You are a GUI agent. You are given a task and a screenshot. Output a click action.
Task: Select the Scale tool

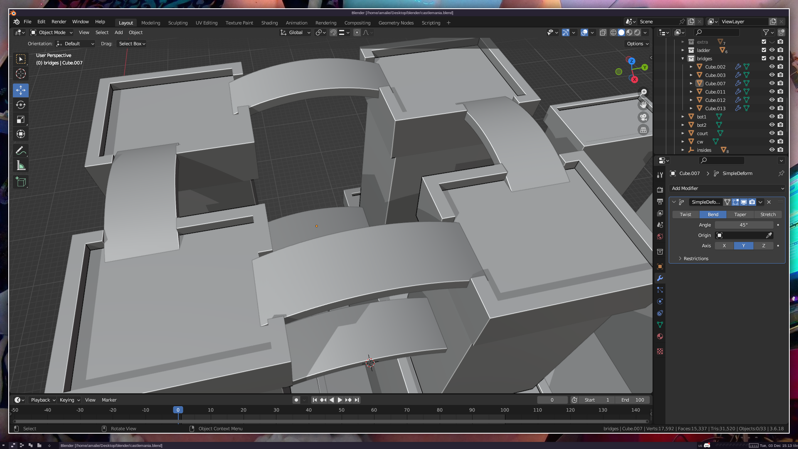pyautogui.click(x=21, y=120)
